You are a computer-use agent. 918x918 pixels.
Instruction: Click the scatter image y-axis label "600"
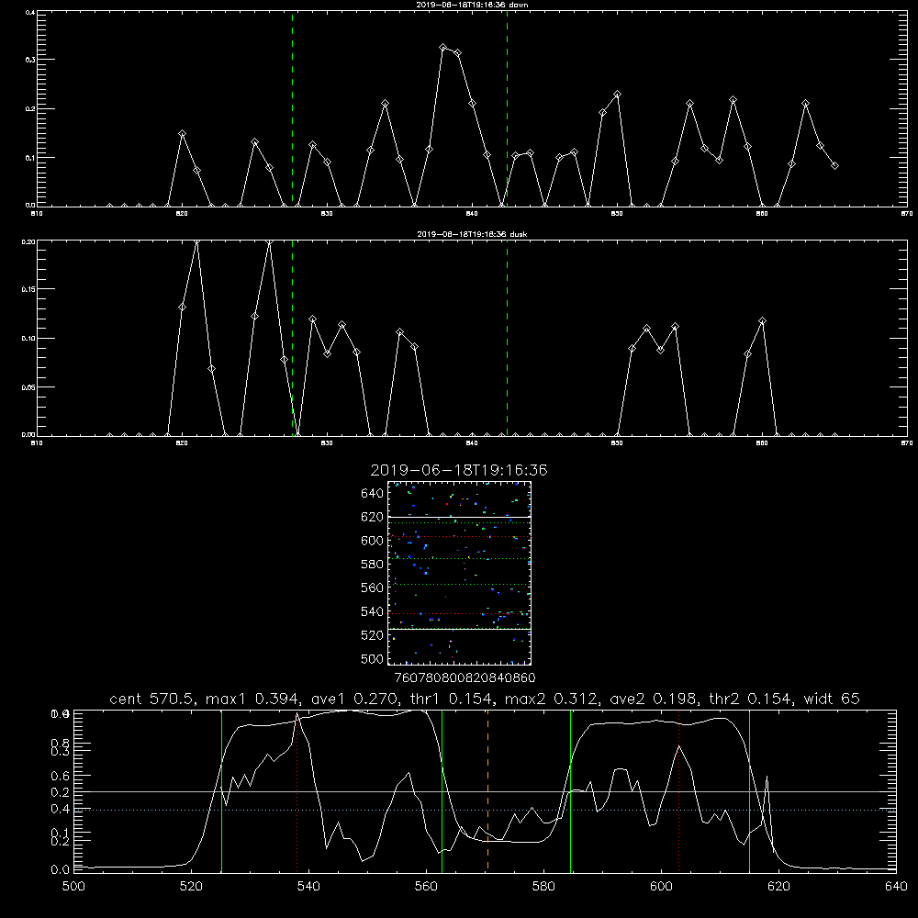[373, 541]
